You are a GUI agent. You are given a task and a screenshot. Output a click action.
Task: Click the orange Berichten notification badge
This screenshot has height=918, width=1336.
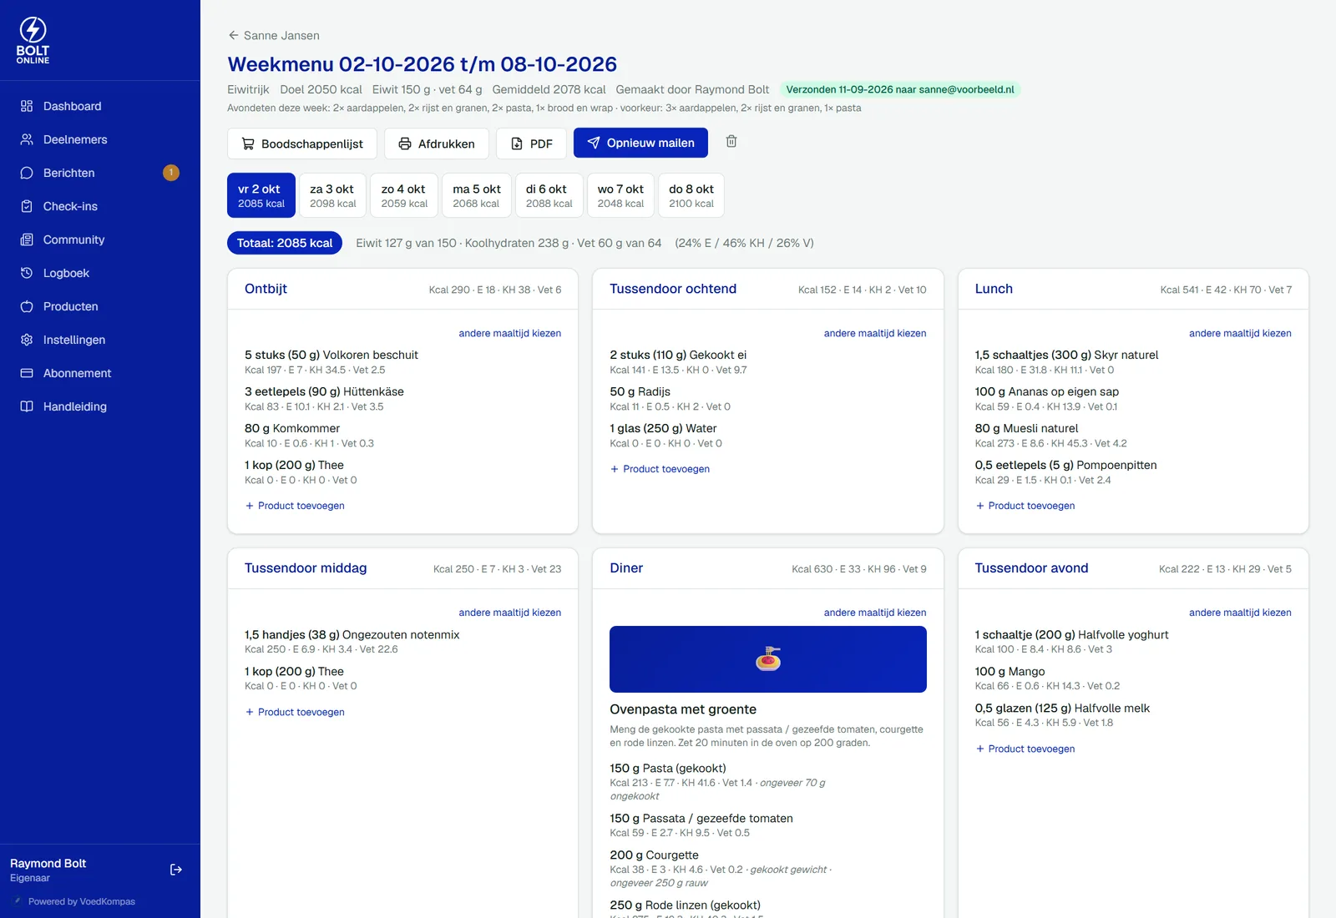[171, 173]
